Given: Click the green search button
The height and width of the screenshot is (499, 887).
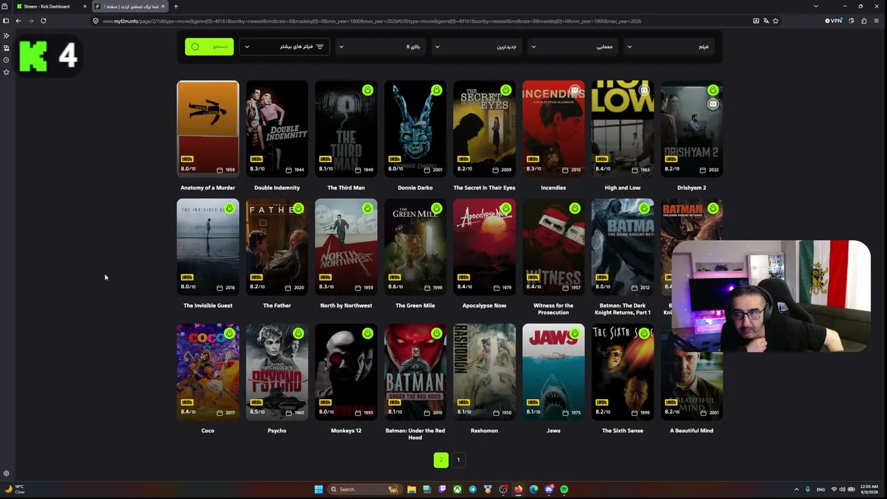Looking at the screenshot, I should click(x=209, y=46).
